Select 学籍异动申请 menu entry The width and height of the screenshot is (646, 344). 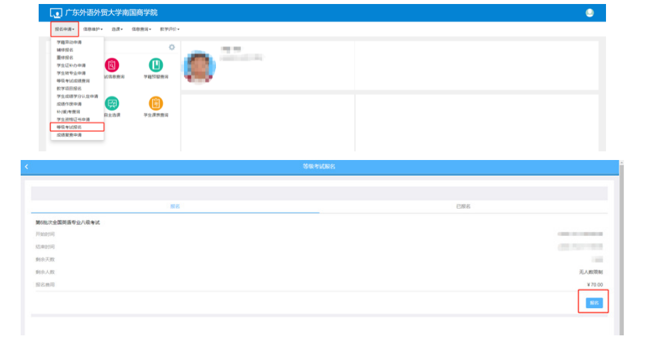(x=69, y=43)
